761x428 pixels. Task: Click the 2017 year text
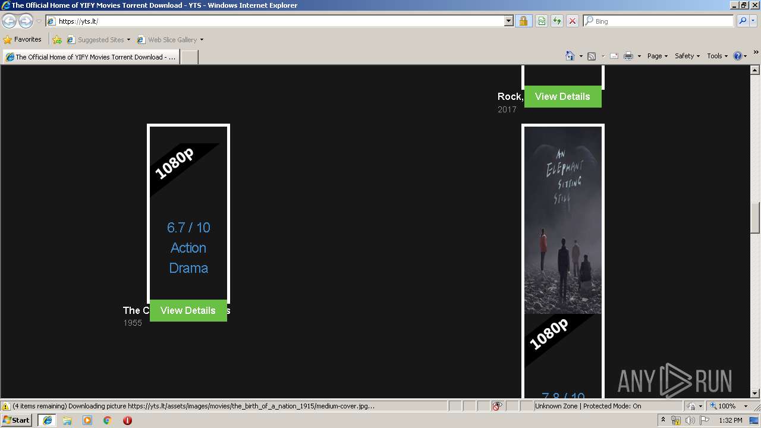[507, 109]
